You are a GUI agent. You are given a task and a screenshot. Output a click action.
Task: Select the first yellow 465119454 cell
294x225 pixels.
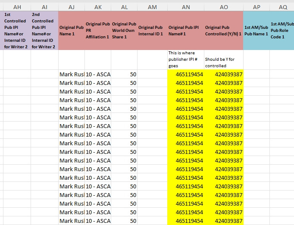click(x=186, y=74)
